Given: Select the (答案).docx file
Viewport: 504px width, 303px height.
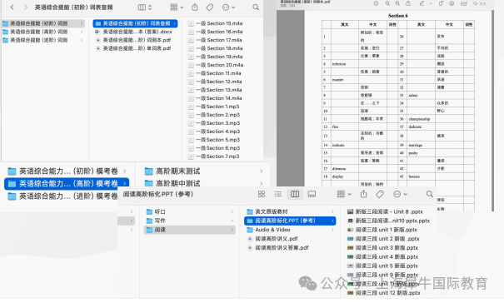Looking at the screenshot, I should pos(135,32).
